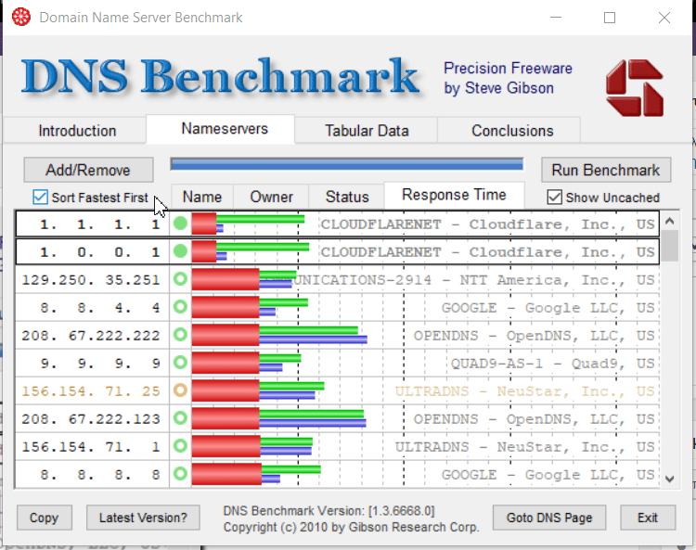Click the status ring for 8.8.8.8
The height and width of the screenshot is (550, 696).
180,474
